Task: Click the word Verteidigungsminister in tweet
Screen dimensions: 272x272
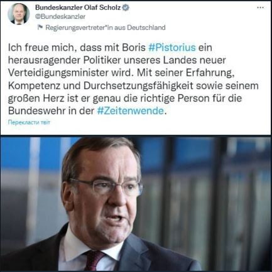Action: (x=57, y=73)
